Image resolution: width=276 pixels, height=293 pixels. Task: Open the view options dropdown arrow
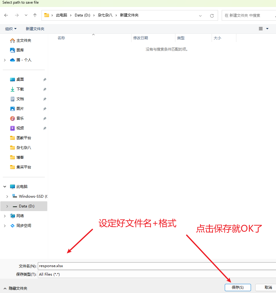(x=267, y=29)
